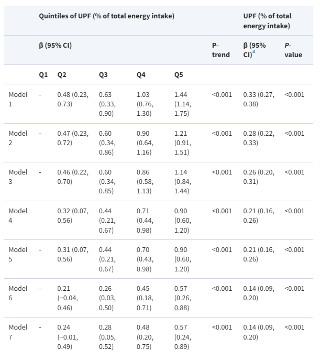Click the Model 5 P-trend value <0.001

(x=222, y=250)
